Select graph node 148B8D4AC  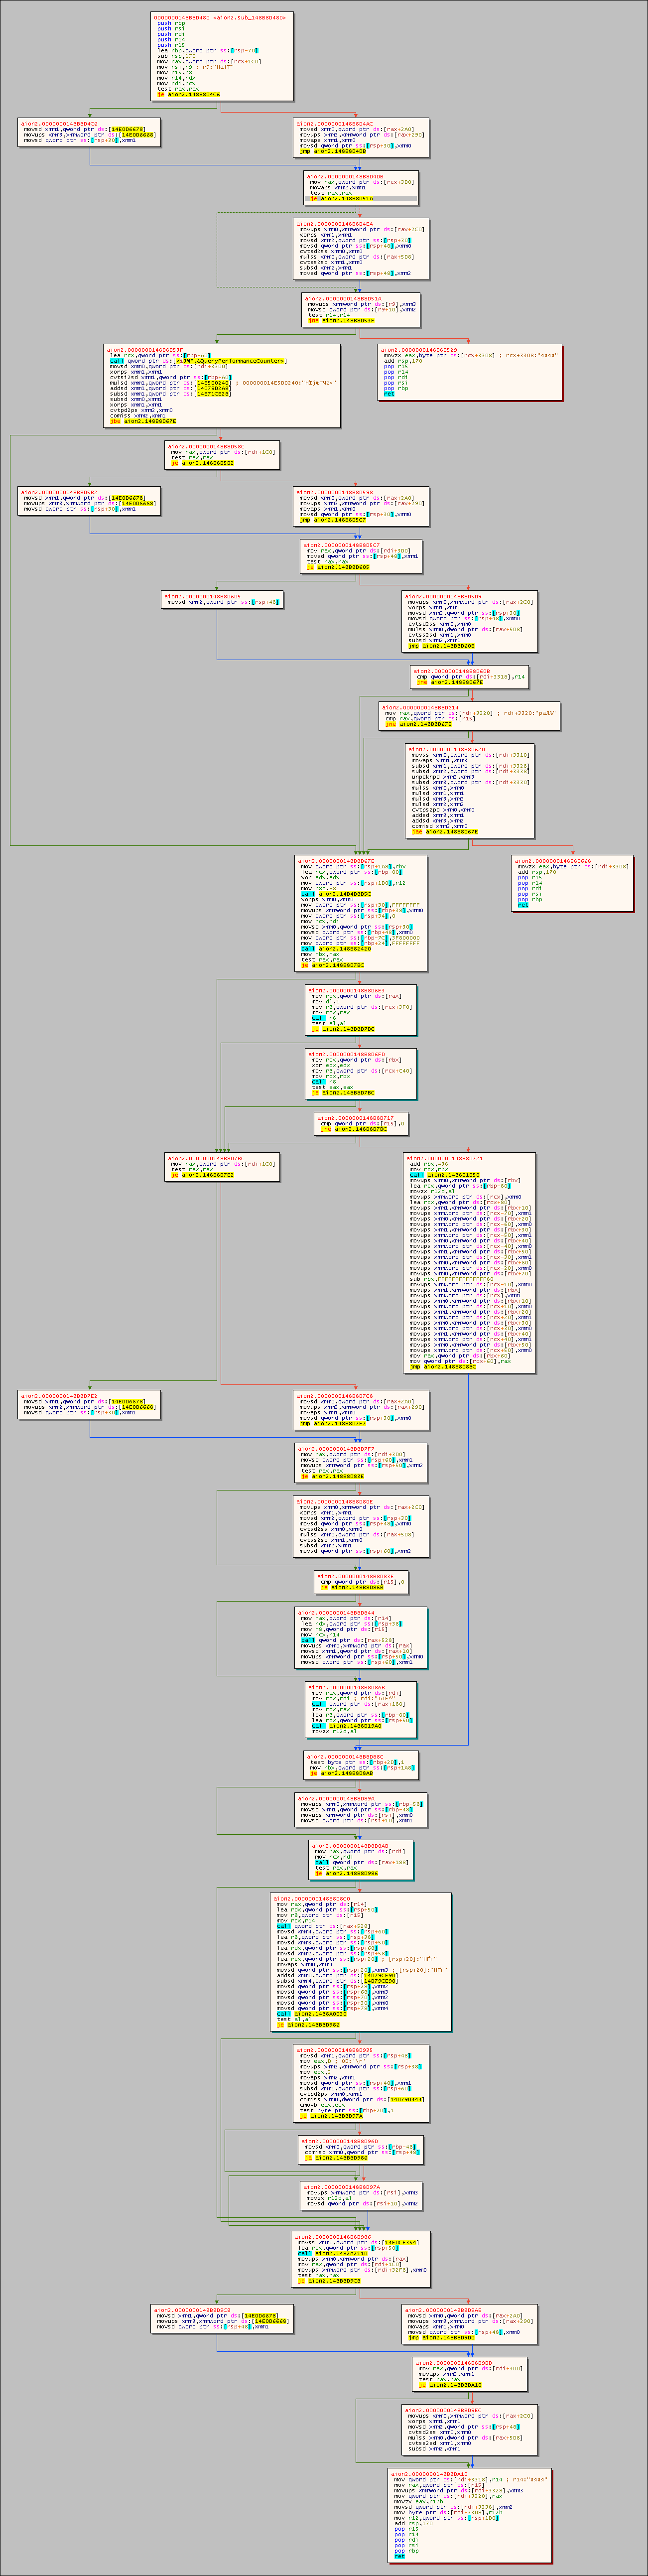click(361, 138)
